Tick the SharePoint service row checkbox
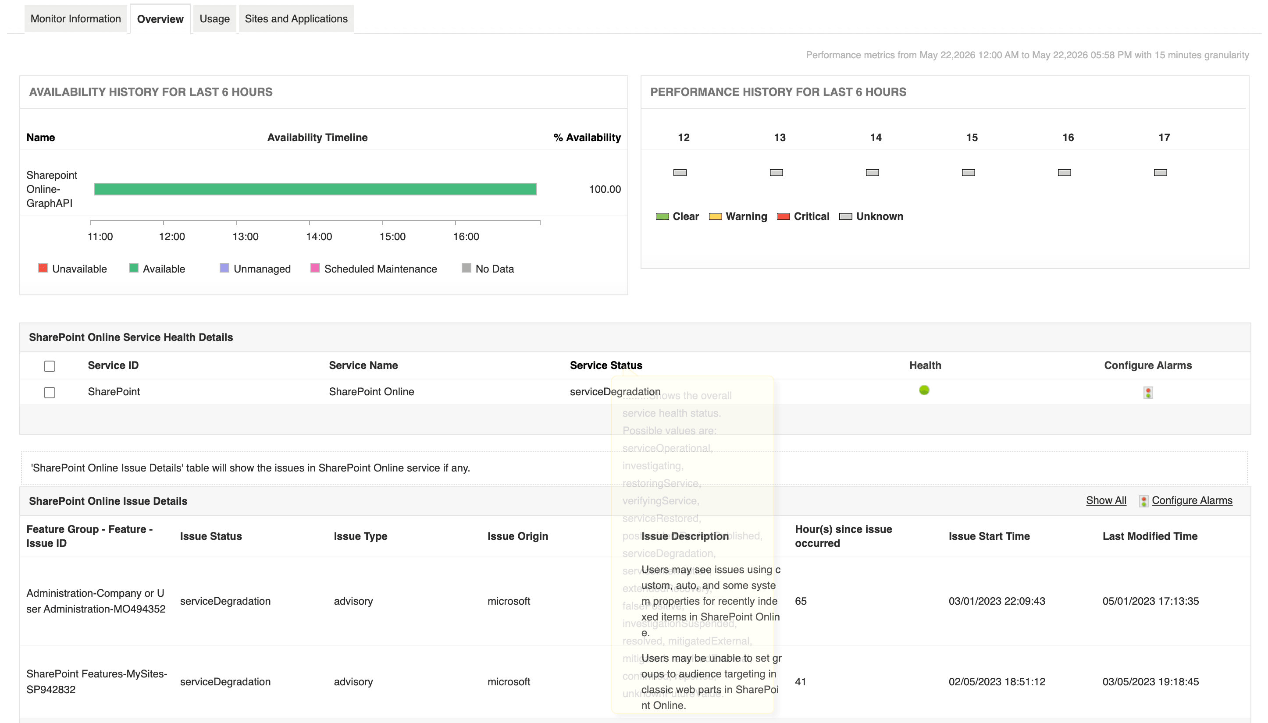Screen dimensions: 1268x723 49,392
